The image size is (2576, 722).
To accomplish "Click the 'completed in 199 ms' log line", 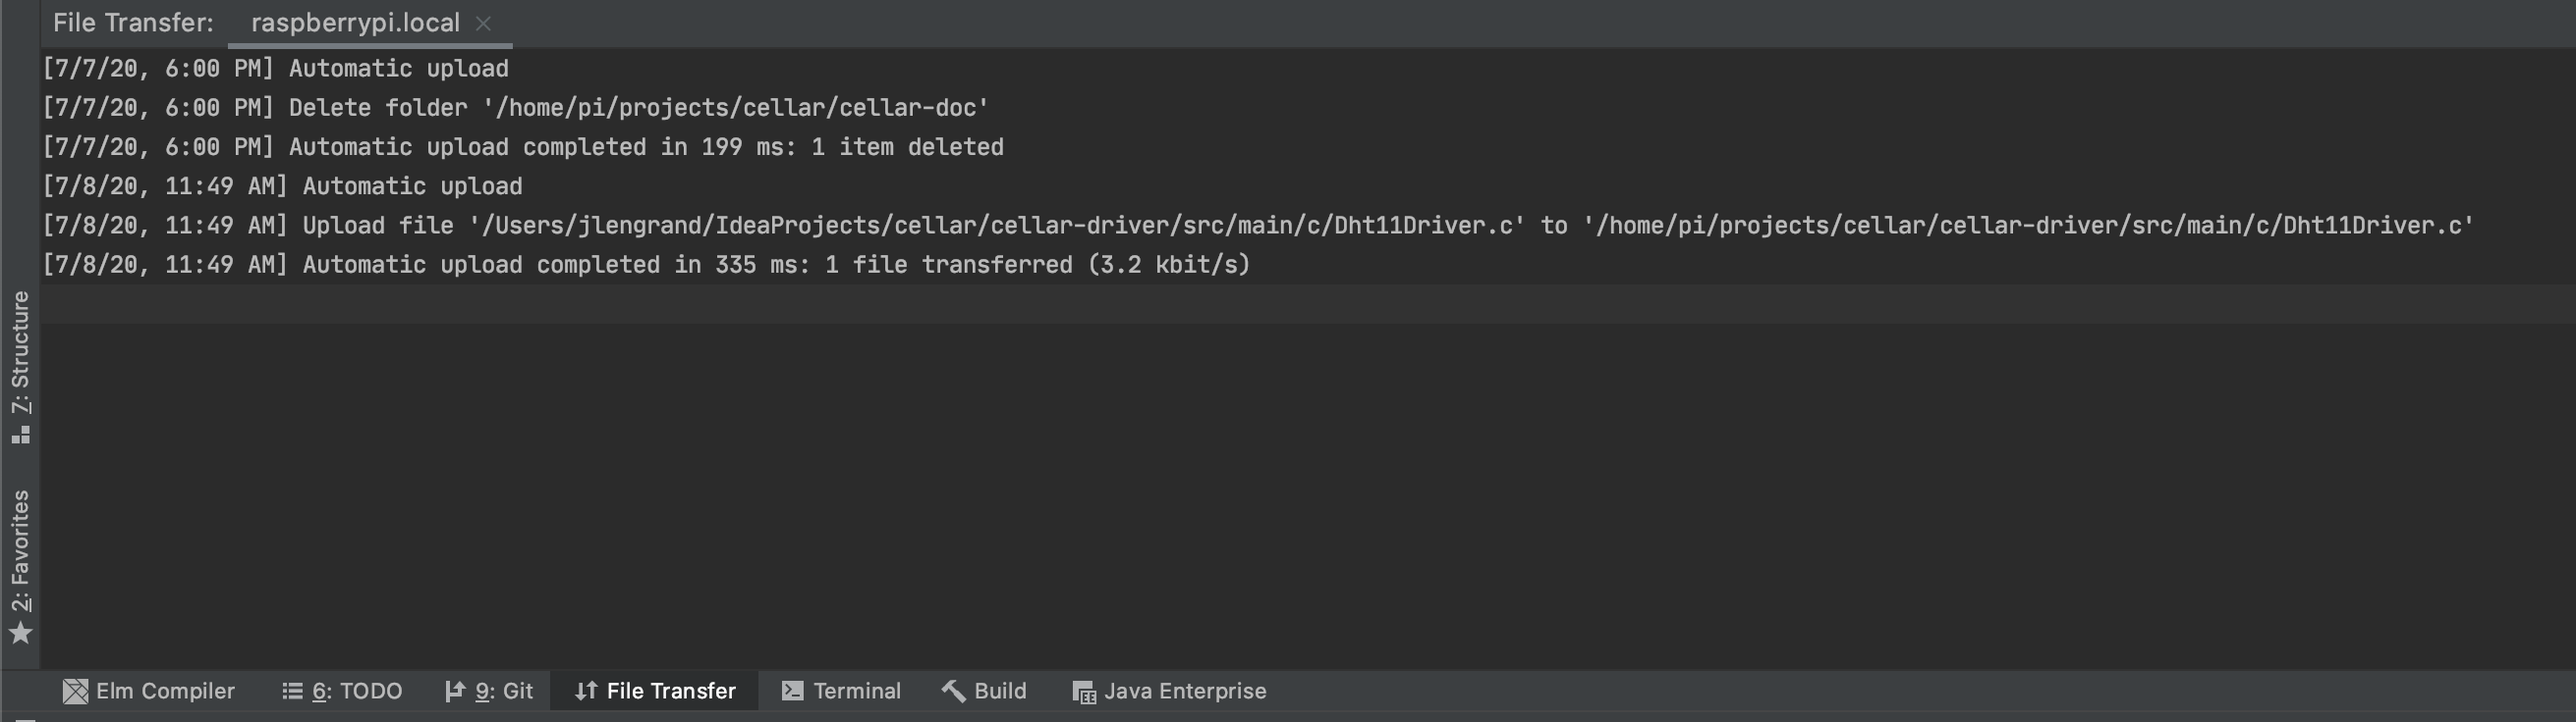I will click(x=522, y=147).
